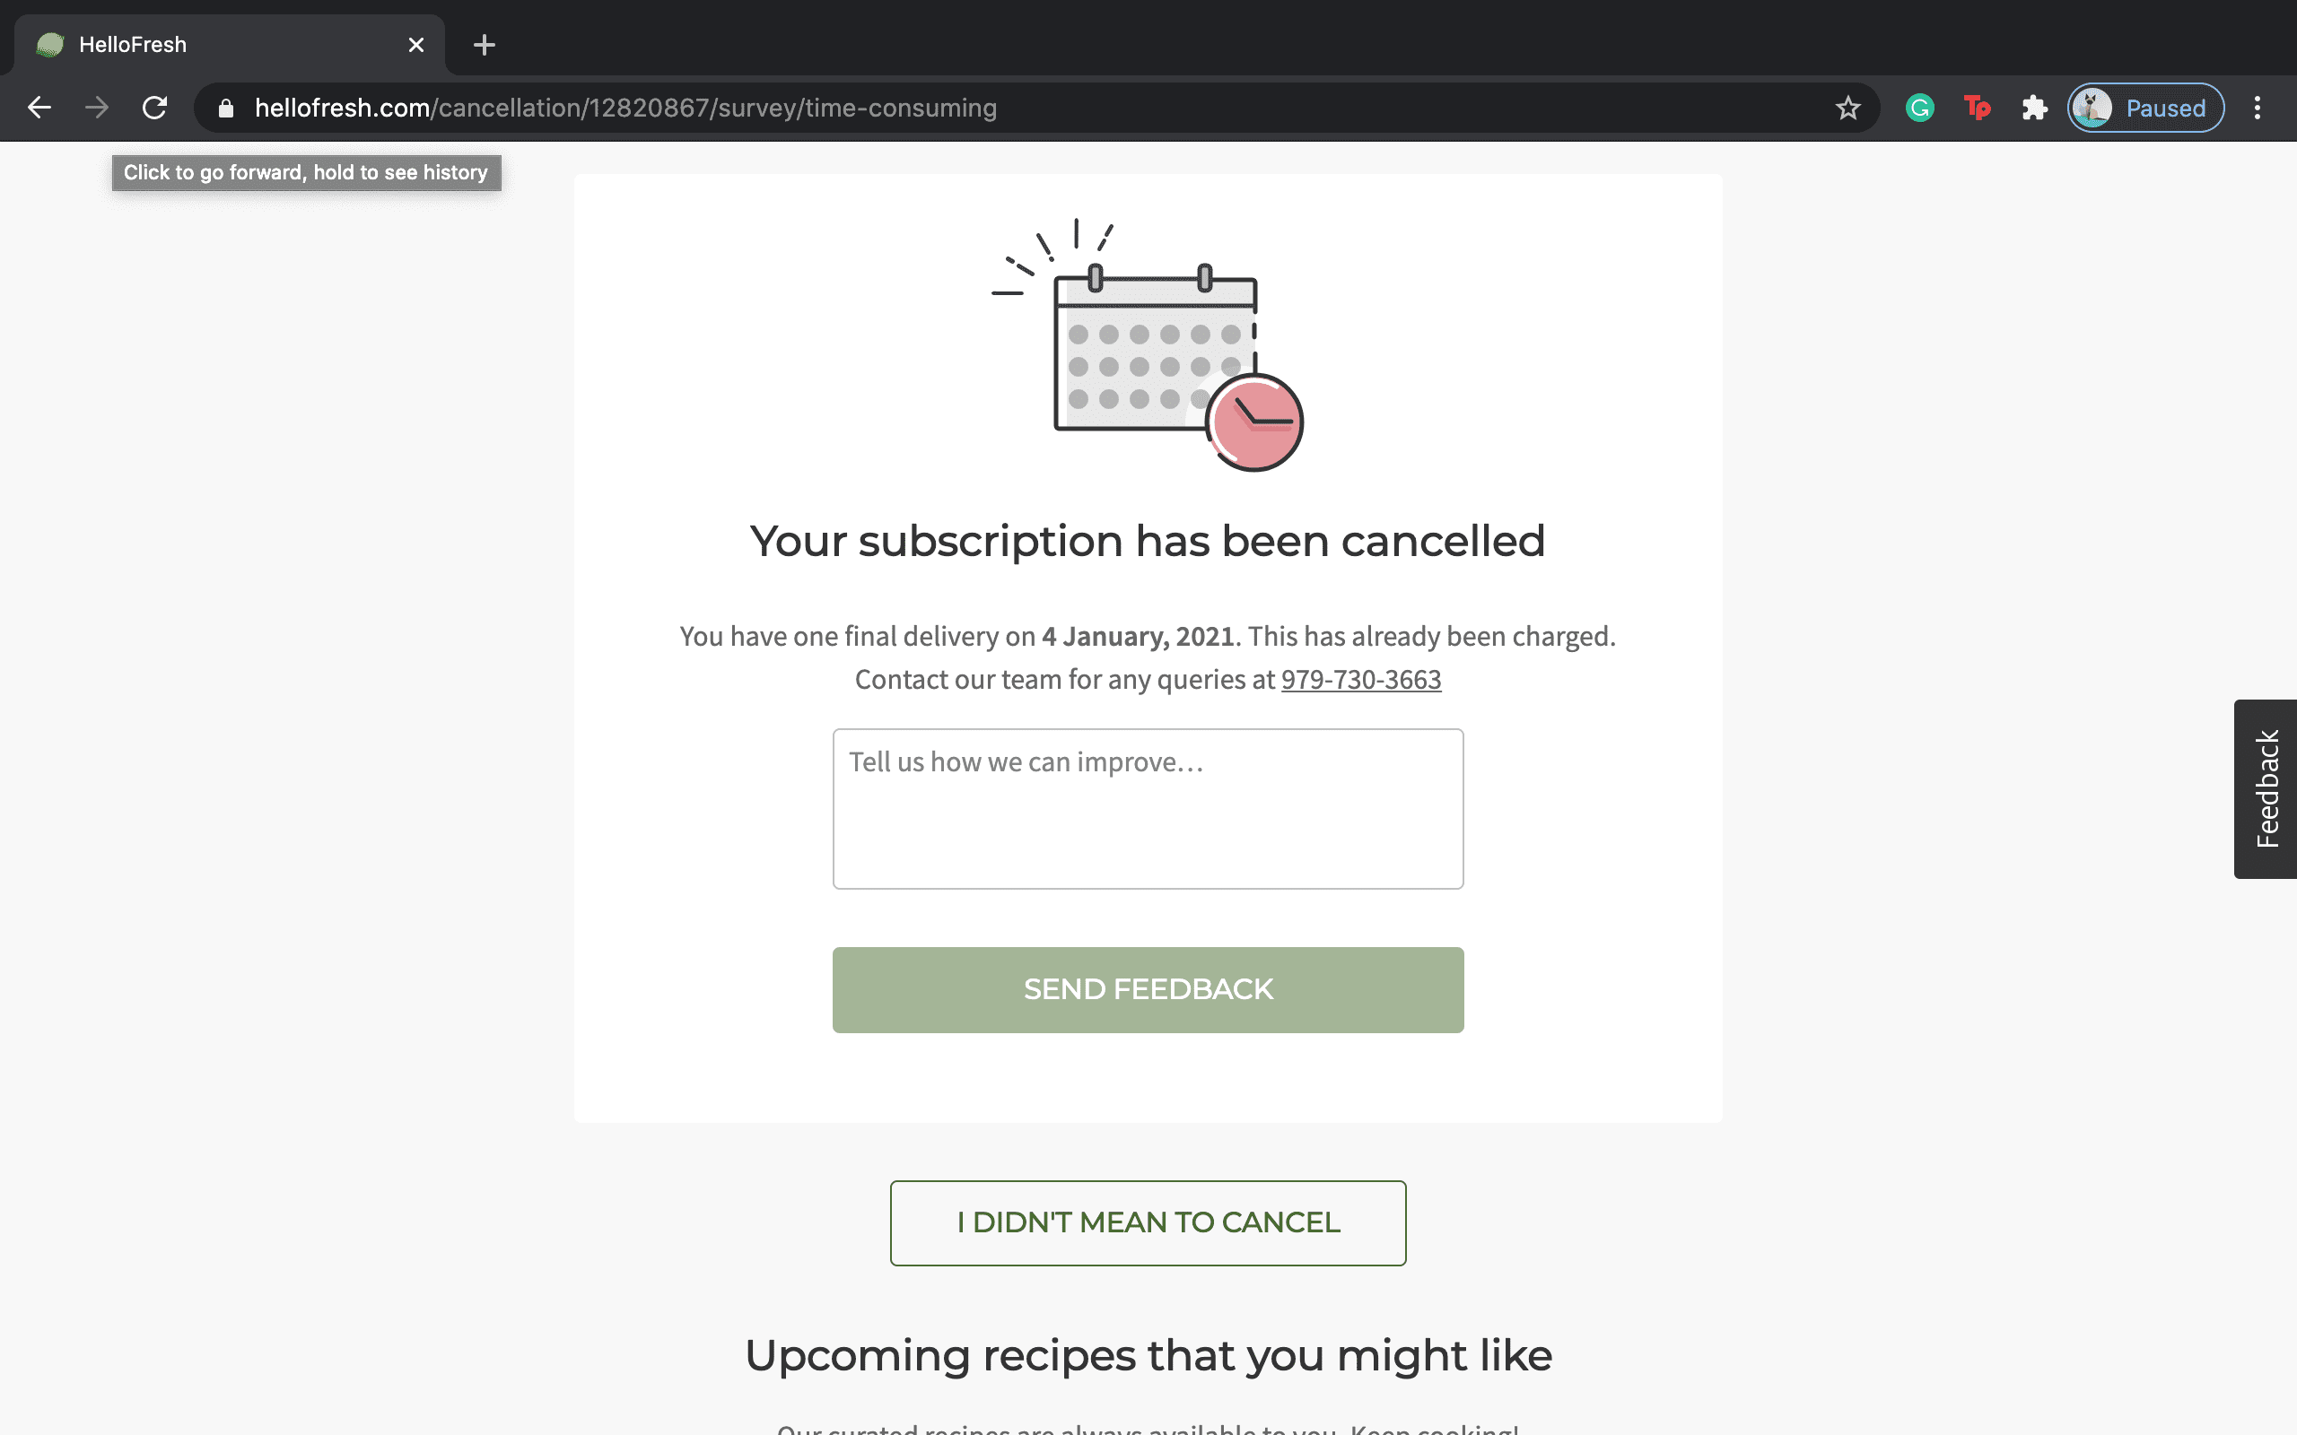Hold the forward arrow to see history
The height and width of the screenshot is (1435, 2297).
[x=97, y=108]
